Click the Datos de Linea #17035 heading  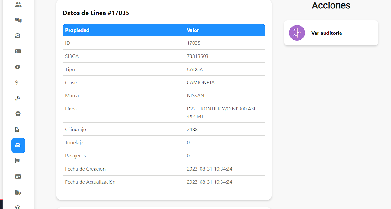click(x=96, y=13)
